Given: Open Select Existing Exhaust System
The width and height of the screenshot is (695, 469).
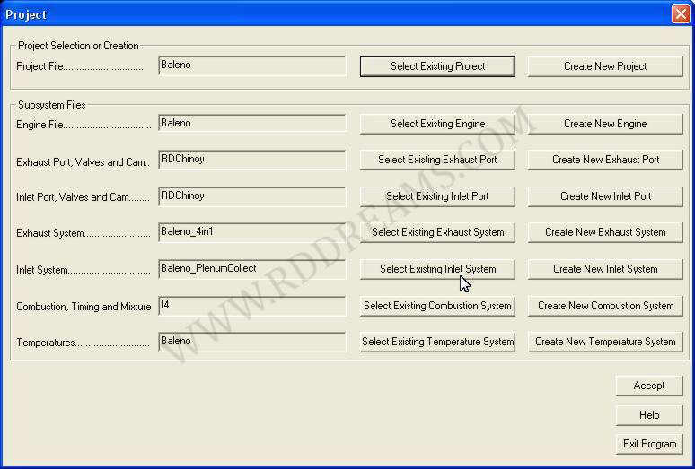Looking at the screenshot, I should [437, 232].
